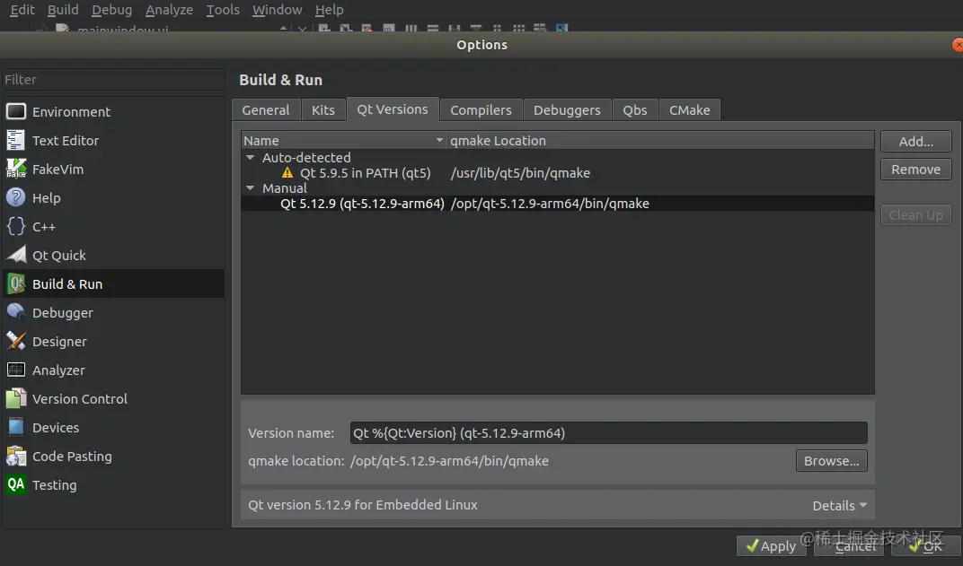Select the Build & Run category

click(x=113, y=284)
